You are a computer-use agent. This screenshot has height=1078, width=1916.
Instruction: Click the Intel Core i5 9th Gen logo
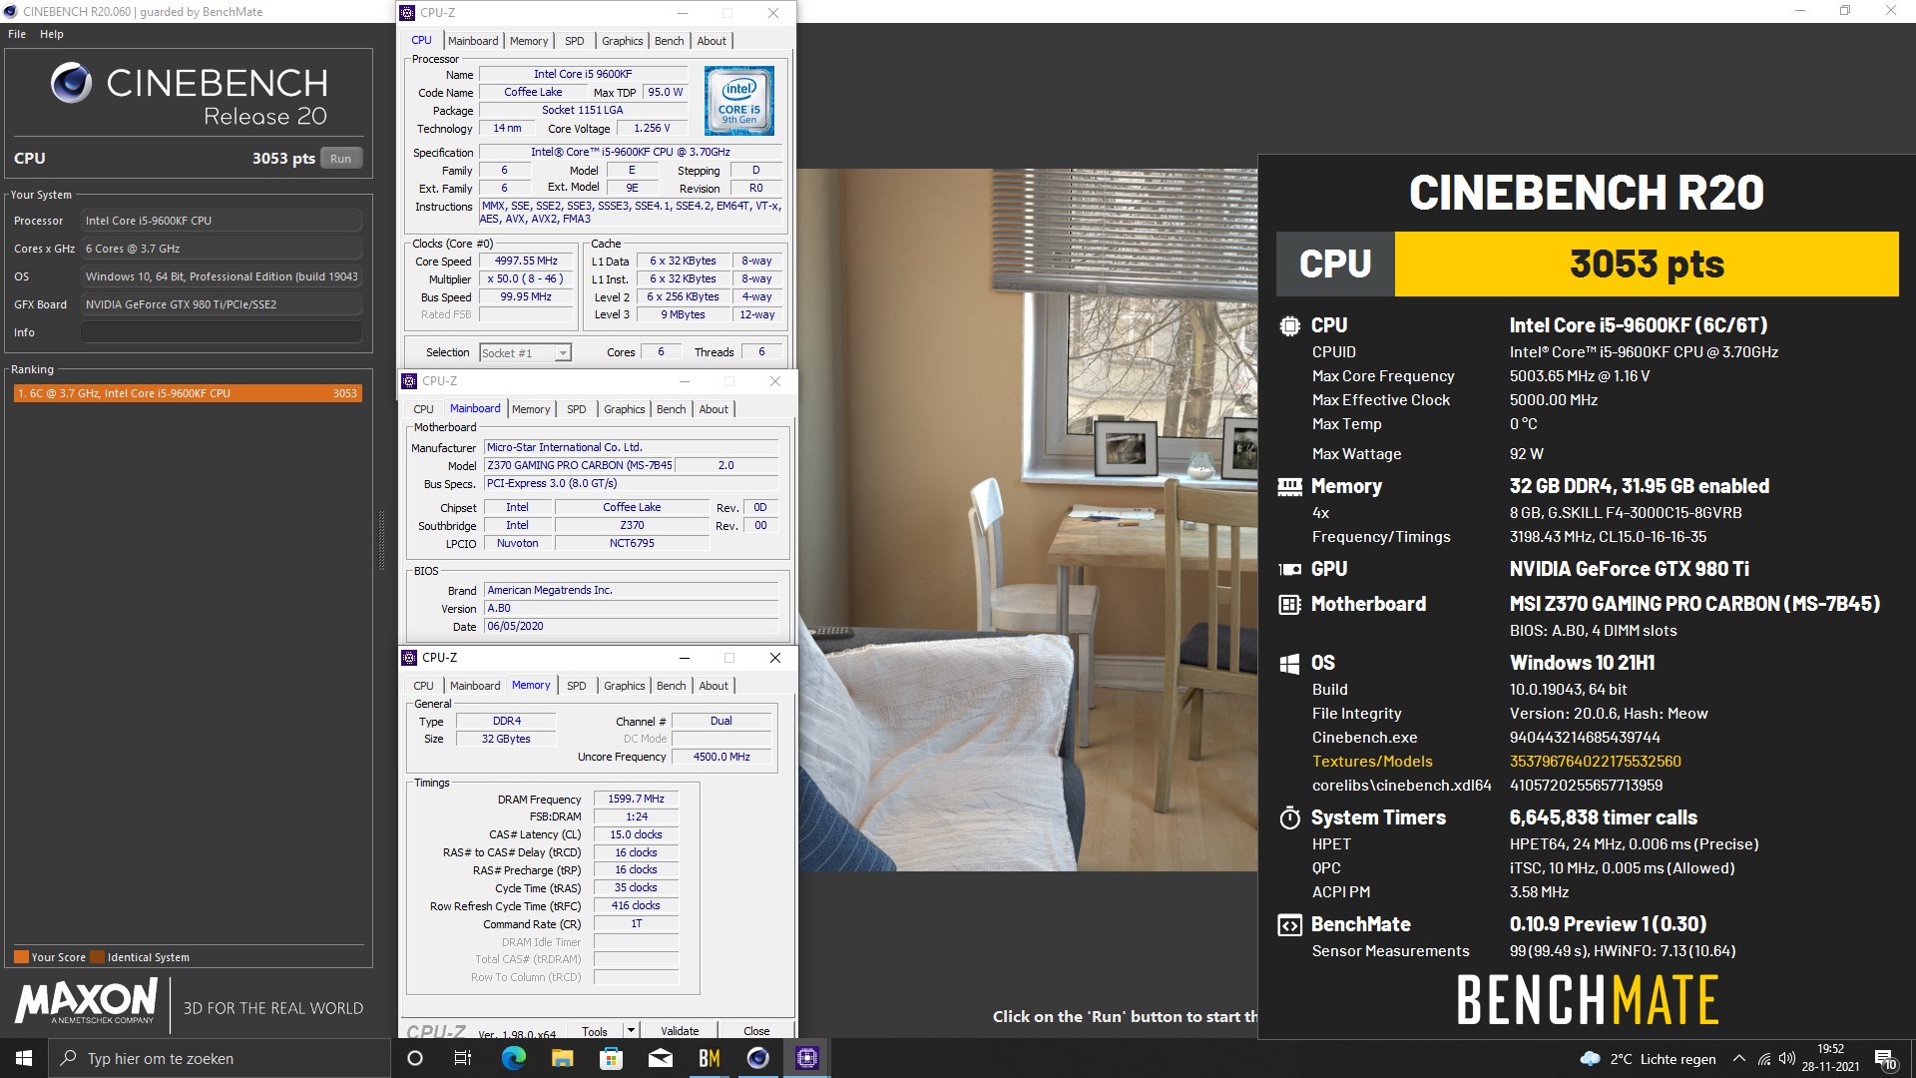click(739, 101)
